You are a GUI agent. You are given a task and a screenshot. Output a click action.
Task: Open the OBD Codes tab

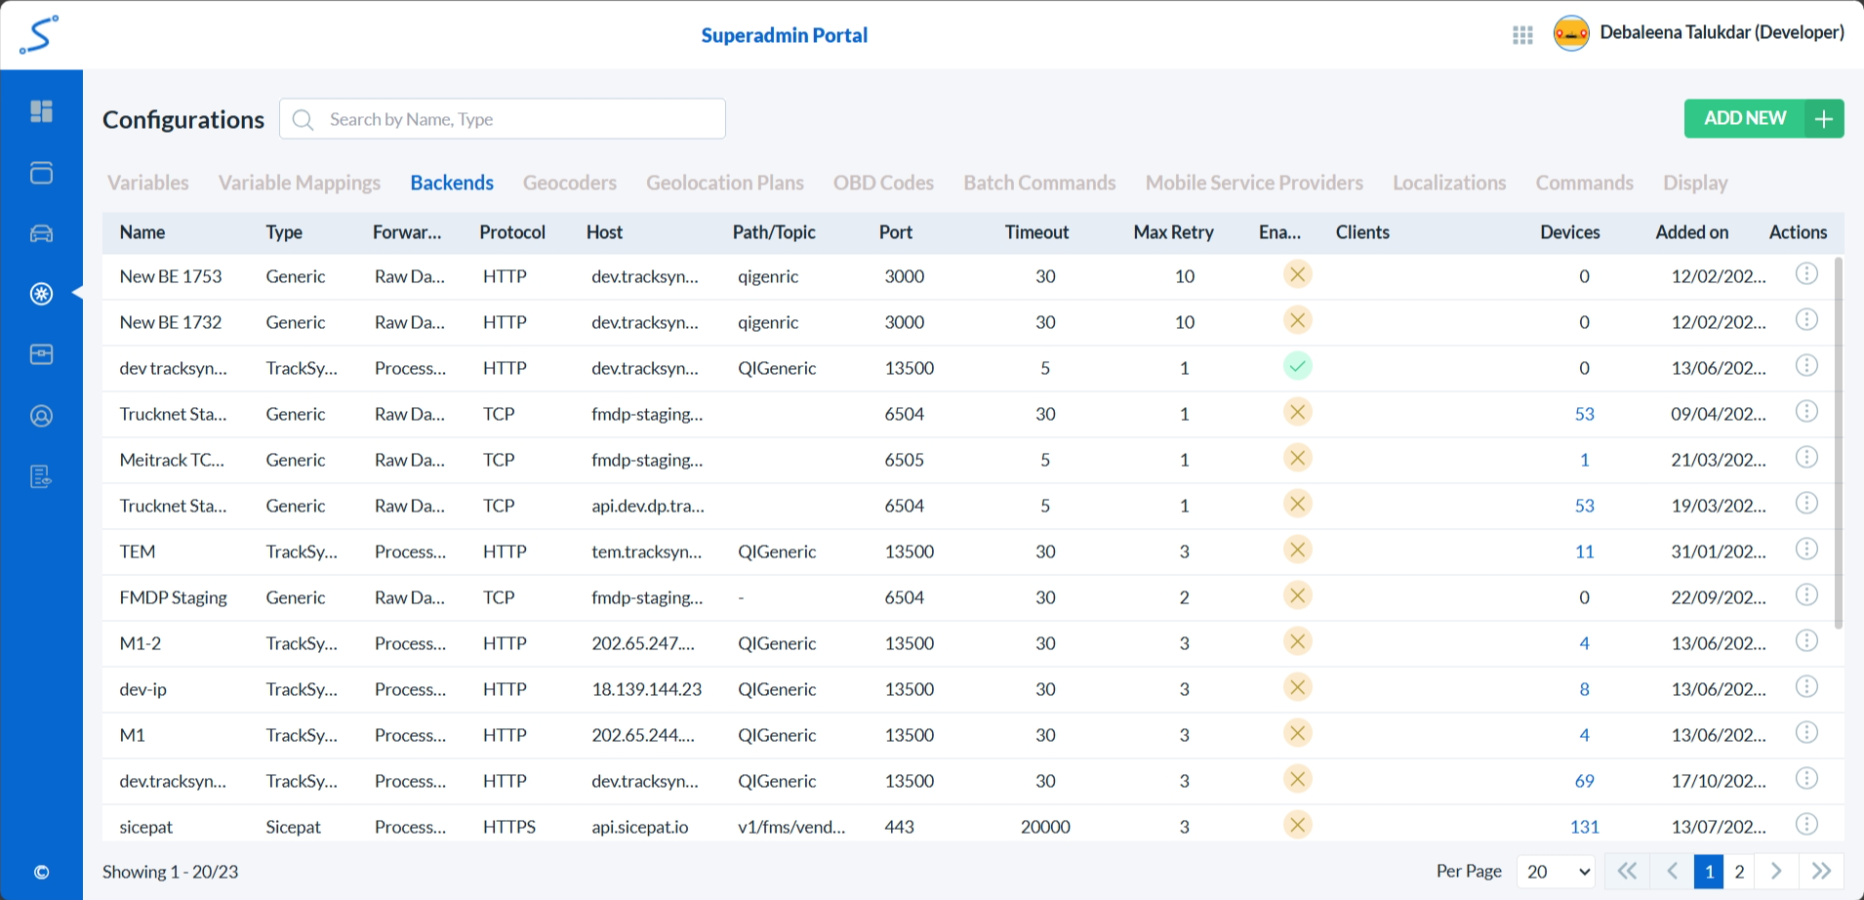(883, 183)
